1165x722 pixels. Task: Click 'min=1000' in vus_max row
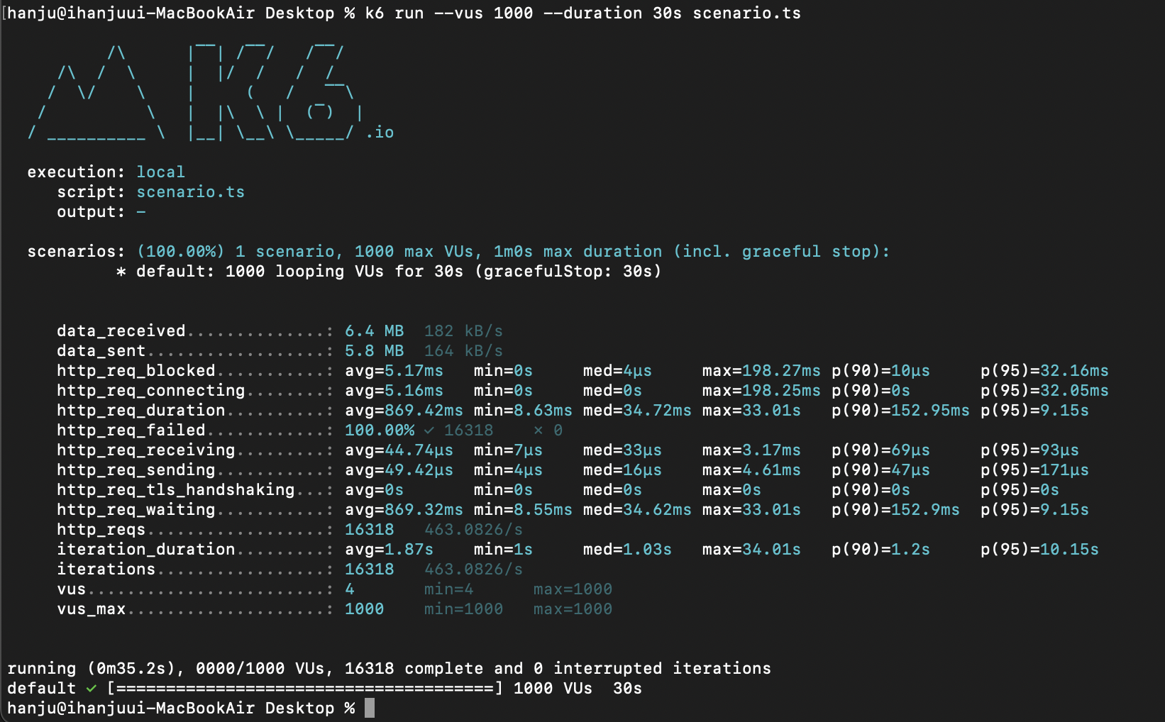point(463,609)
